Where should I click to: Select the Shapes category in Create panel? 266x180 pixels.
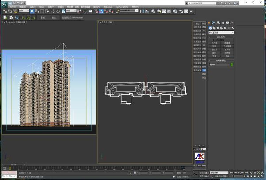click(214, 28)
